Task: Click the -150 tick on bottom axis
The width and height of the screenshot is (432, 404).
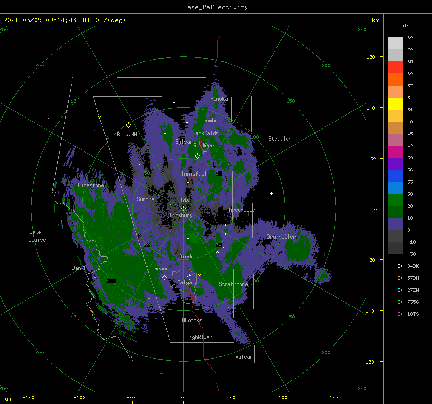Action: click(x=28, y=397)
